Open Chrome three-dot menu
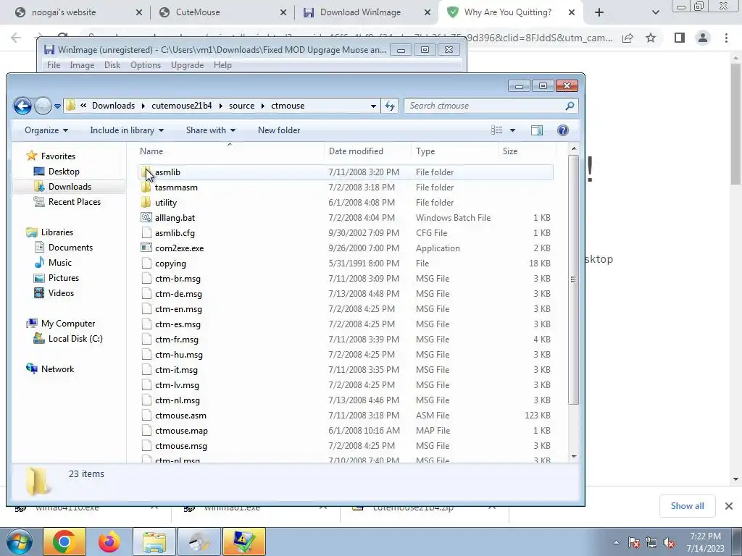Screen dimensions: 742x556 pyautogui.click(x=726, y=38)
